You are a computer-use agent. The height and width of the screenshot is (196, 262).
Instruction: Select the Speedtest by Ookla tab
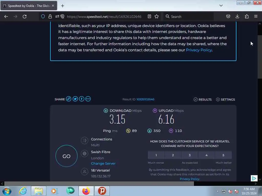point(29,6)
